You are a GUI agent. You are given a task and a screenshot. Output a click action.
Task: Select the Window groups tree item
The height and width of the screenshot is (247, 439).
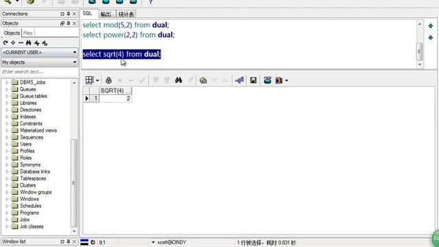[36, 192]
